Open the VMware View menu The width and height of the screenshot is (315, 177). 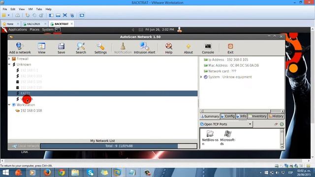coord(22,9)
